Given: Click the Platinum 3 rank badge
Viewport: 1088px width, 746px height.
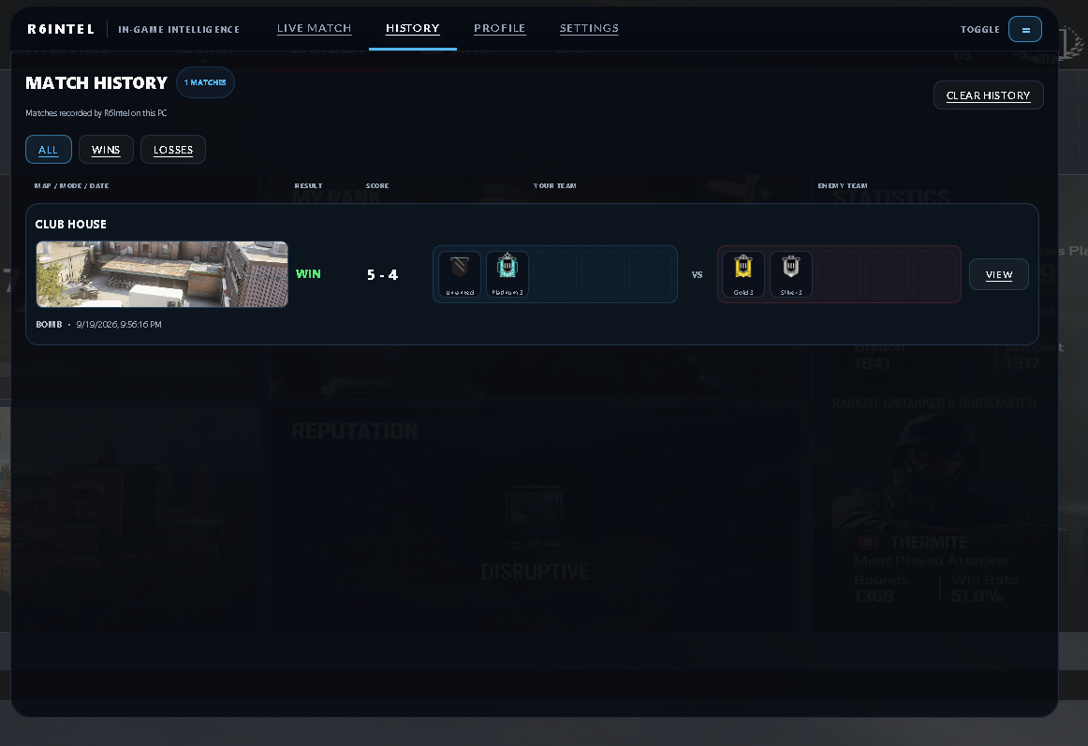Looking at the screenshot, I should point(507,274).
